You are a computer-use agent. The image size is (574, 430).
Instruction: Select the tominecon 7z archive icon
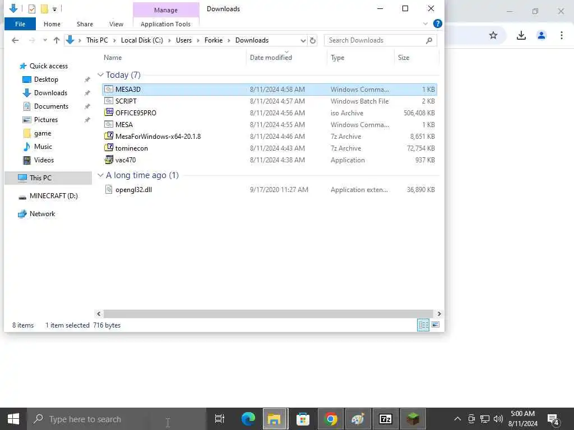pos(109,148)
